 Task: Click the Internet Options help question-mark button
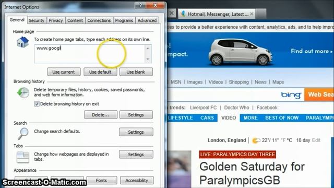[140, 5]
